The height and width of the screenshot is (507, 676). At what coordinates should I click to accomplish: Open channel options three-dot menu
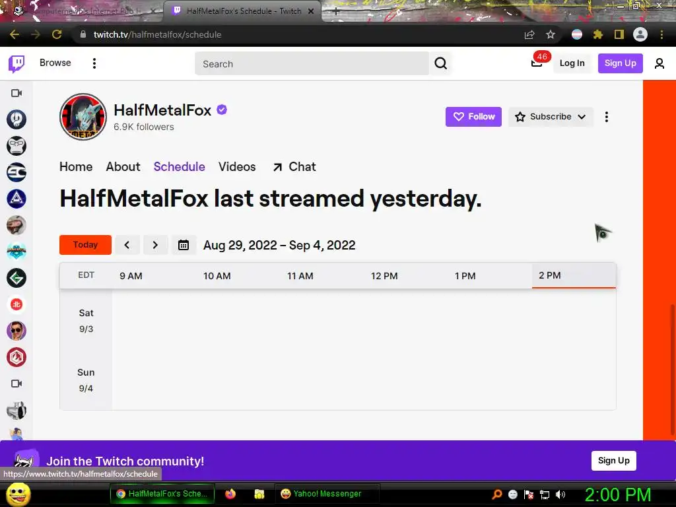tap(606, 117)
